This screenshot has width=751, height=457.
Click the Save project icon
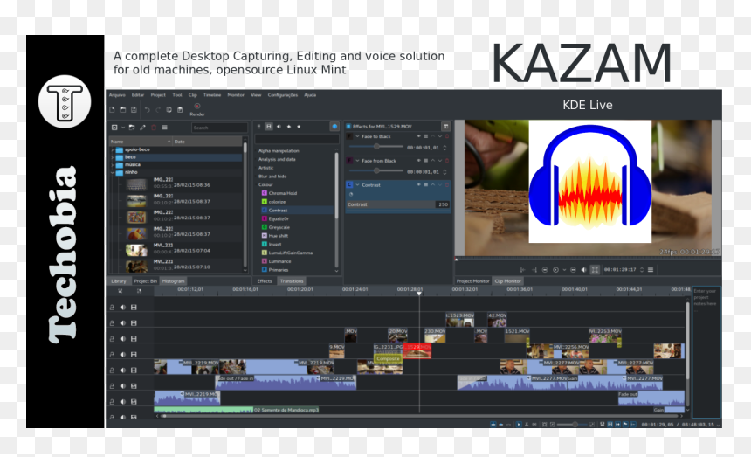134,110
